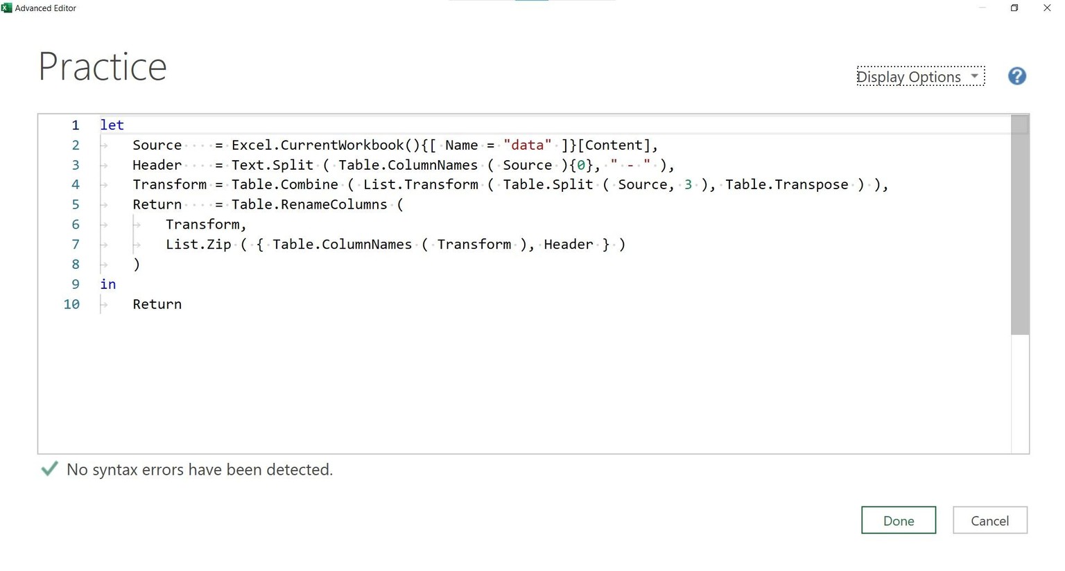Click Table.Transpose on line 4

(x=787, y=184)
